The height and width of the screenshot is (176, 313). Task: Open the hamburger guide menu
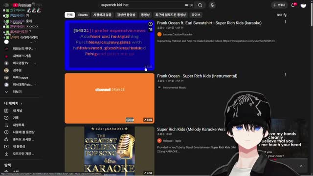point(6,5)
